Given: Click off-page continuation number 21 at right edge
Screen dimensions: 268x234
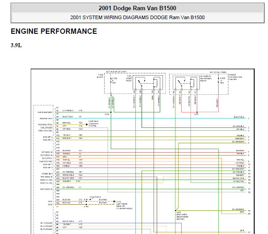Looking at the screenshot, I should (x=249, y=232).
